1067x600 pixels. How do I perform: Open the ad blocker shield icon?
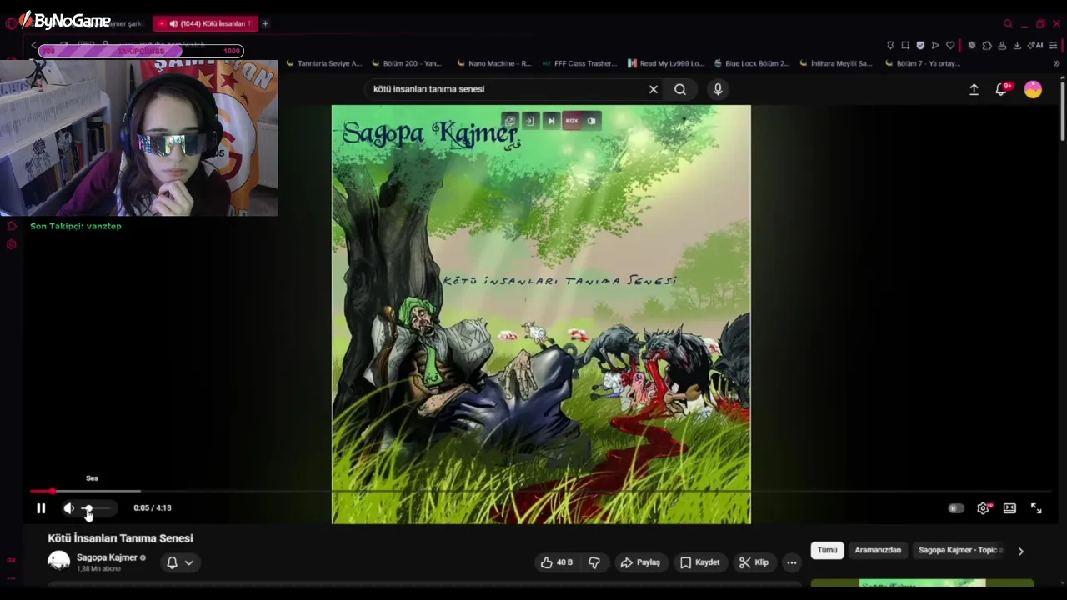tap(920, 45)
